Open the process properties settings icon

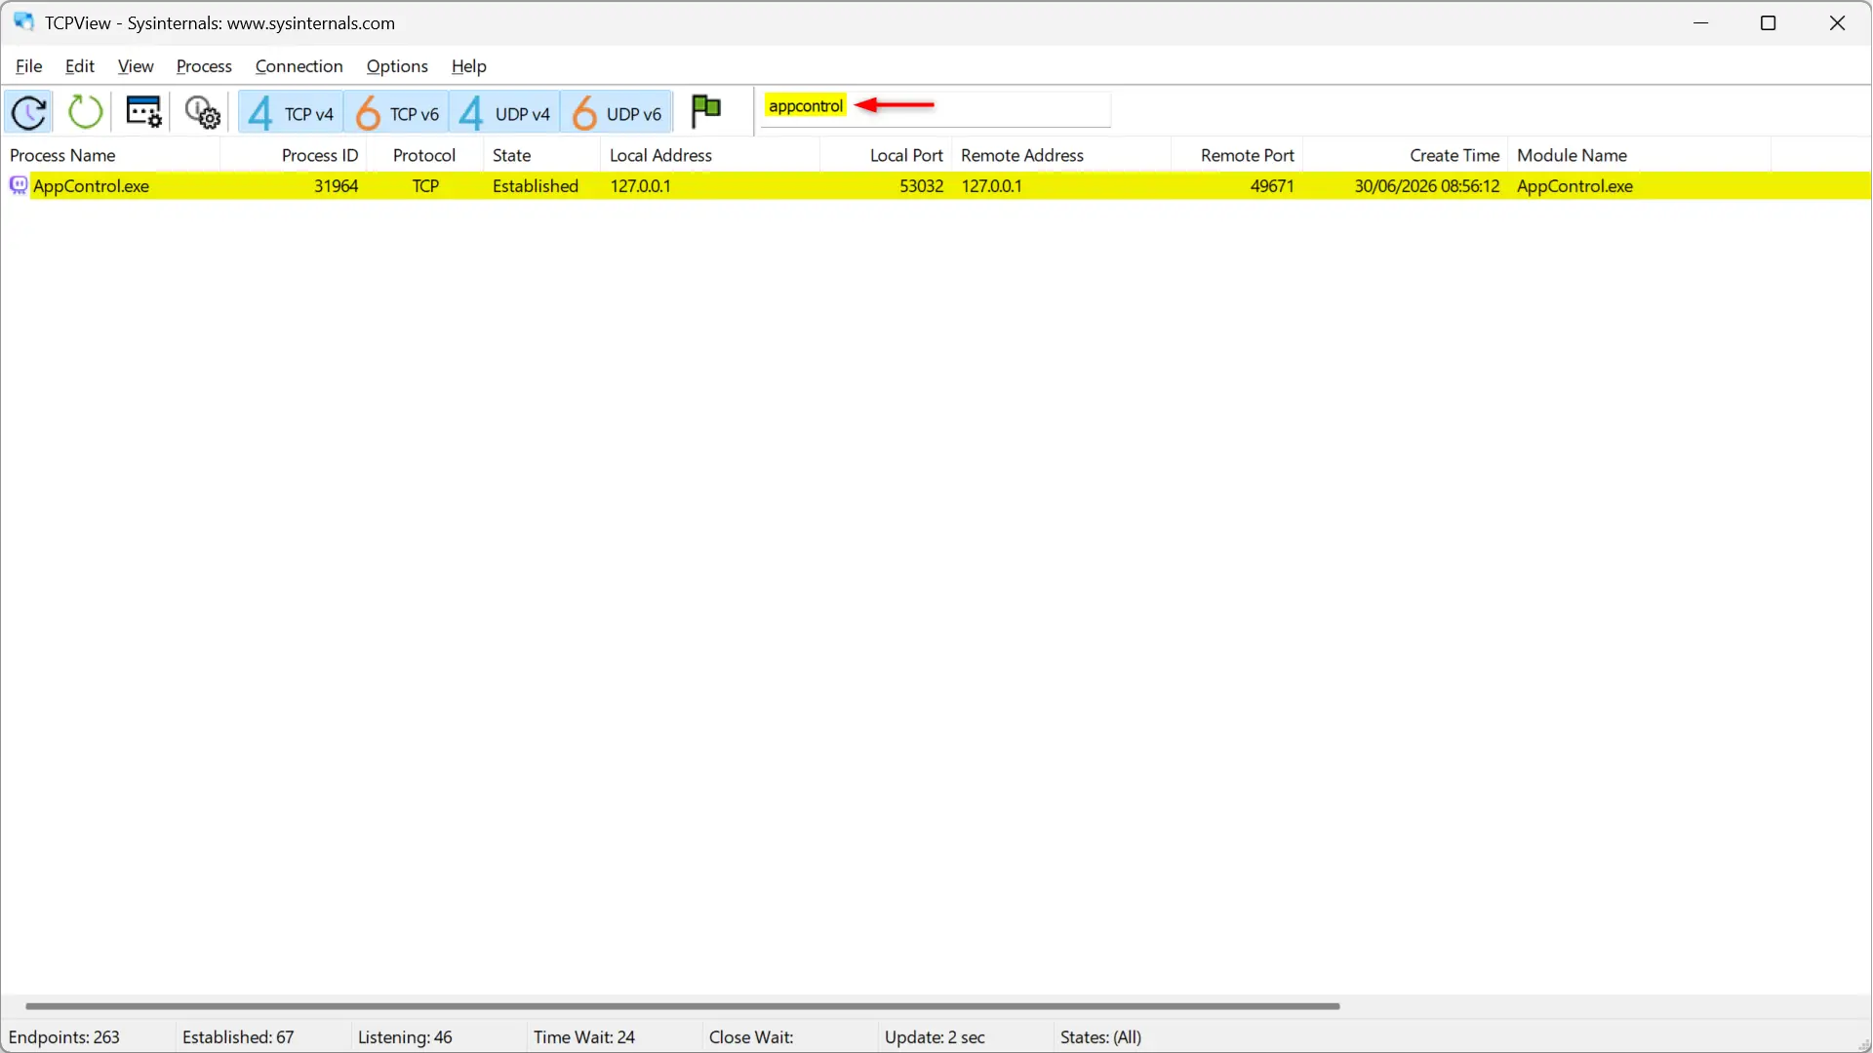coord(144,112)
